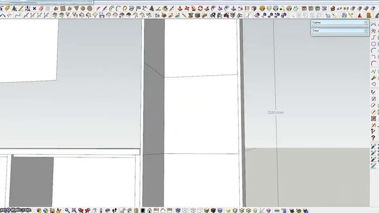Click the black magnifier icon in second row

click(x=213, y=15)
